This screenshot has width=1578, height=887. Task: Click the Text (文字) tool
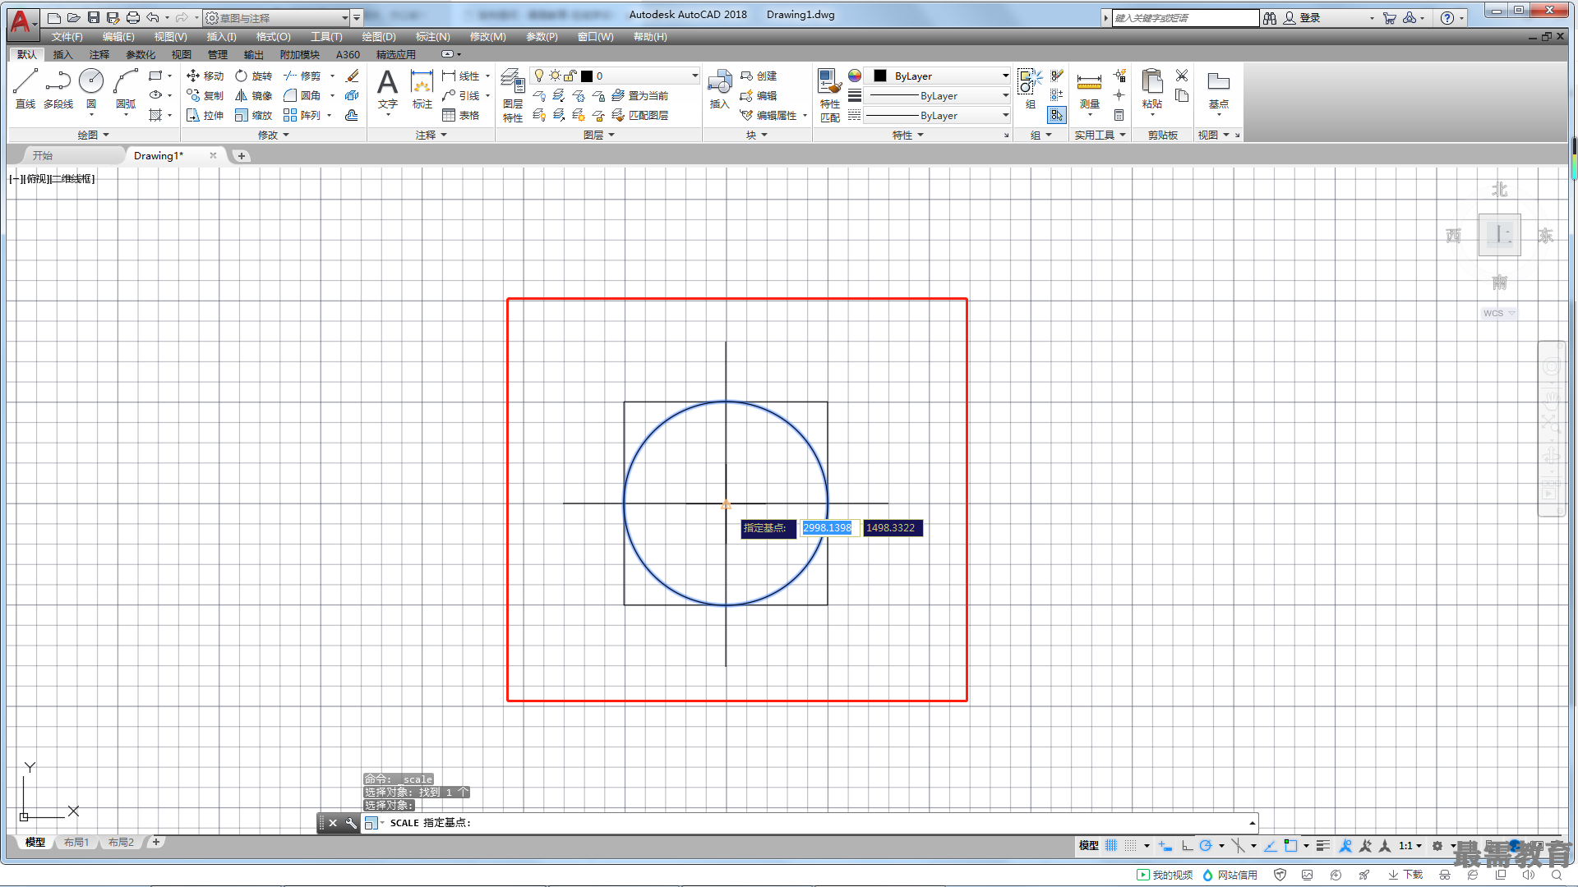click(387, 88)
